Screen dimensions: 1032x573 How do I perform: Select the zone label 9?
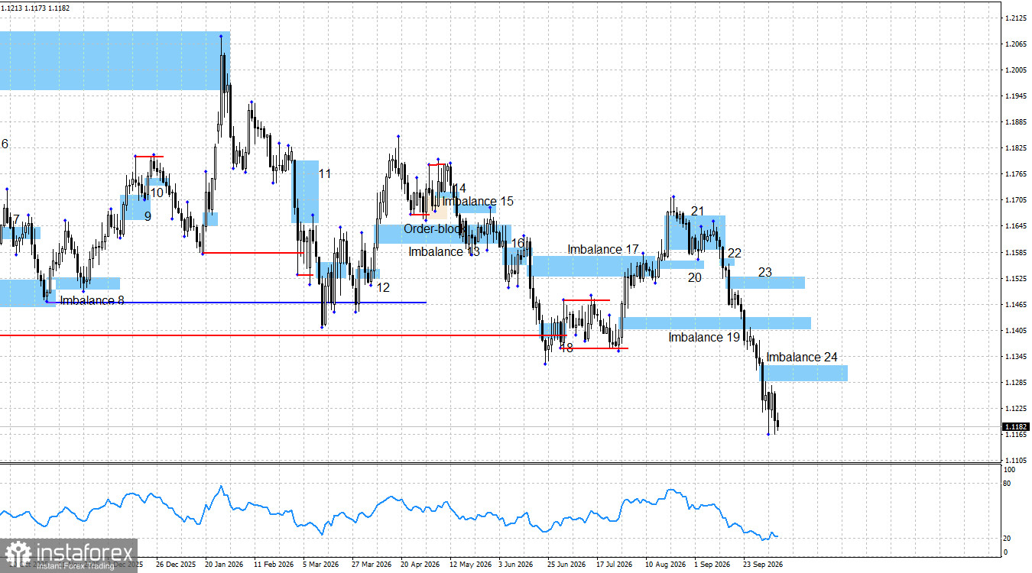pos(148,216)
